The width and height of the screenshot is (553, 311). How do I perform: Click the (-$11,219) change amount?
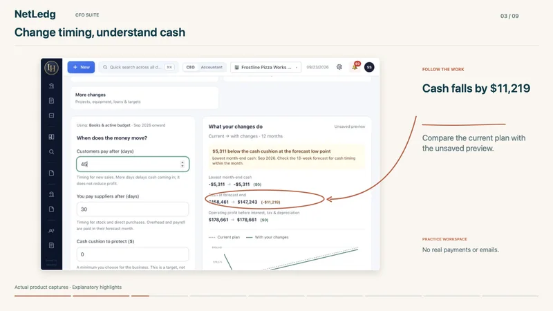270,202
